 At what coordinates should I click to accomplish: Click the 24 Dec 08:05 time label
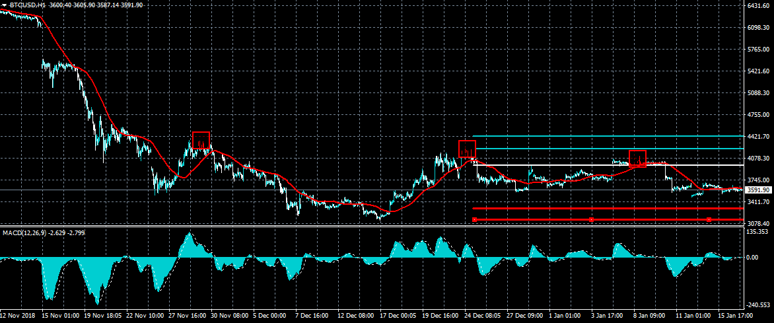coord(483,315)
